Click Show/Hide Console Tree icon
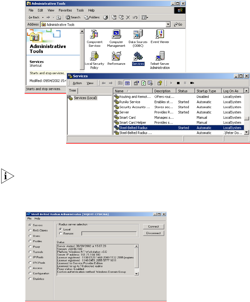Screen dimensions: 250x302 point(127,83)
